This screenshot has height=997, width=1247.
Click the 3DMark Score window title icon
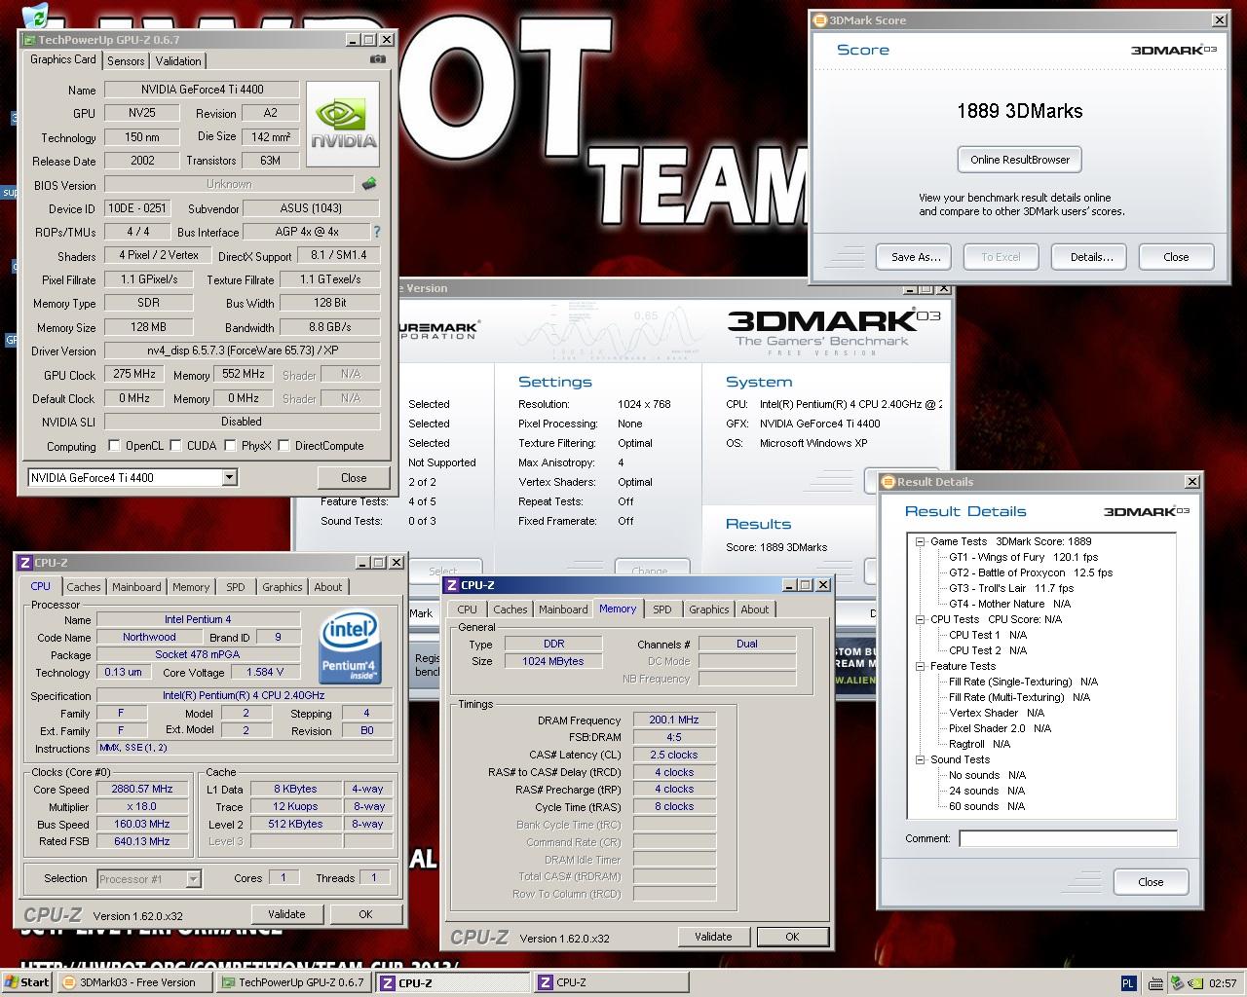click(x=820, y=19)
